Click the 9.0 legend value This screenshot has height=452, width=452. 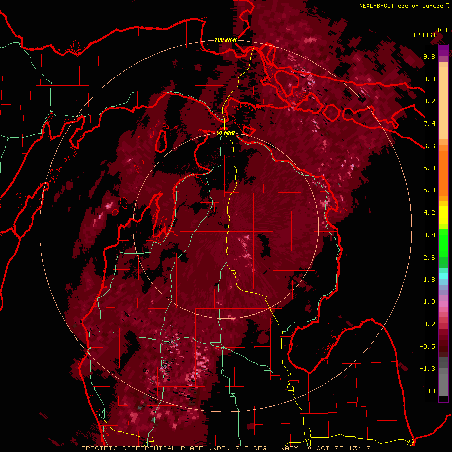click(x=429, y=79)
